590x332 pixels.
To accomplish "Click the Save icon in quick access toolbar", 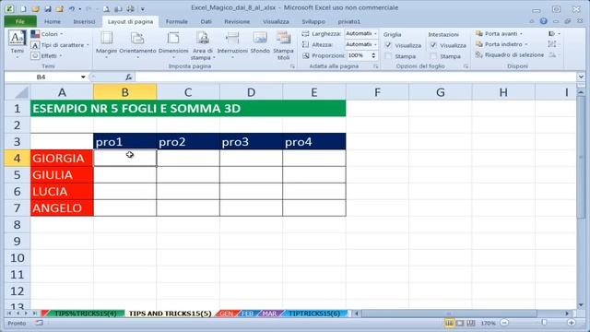I will pos(48,8).
